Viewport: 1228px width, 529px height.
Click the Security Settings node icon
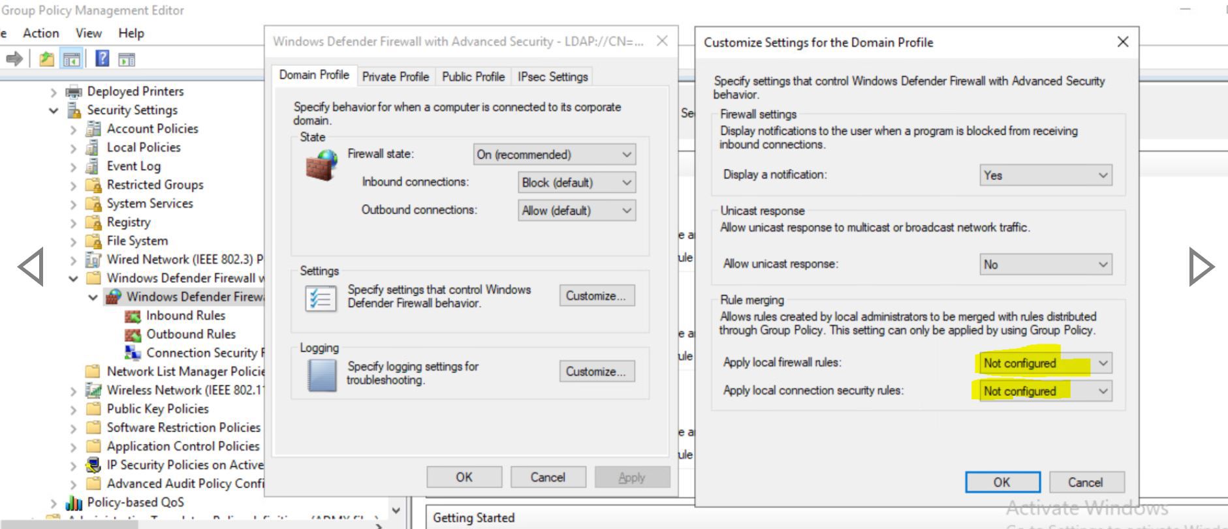click(x=75, y=110)
